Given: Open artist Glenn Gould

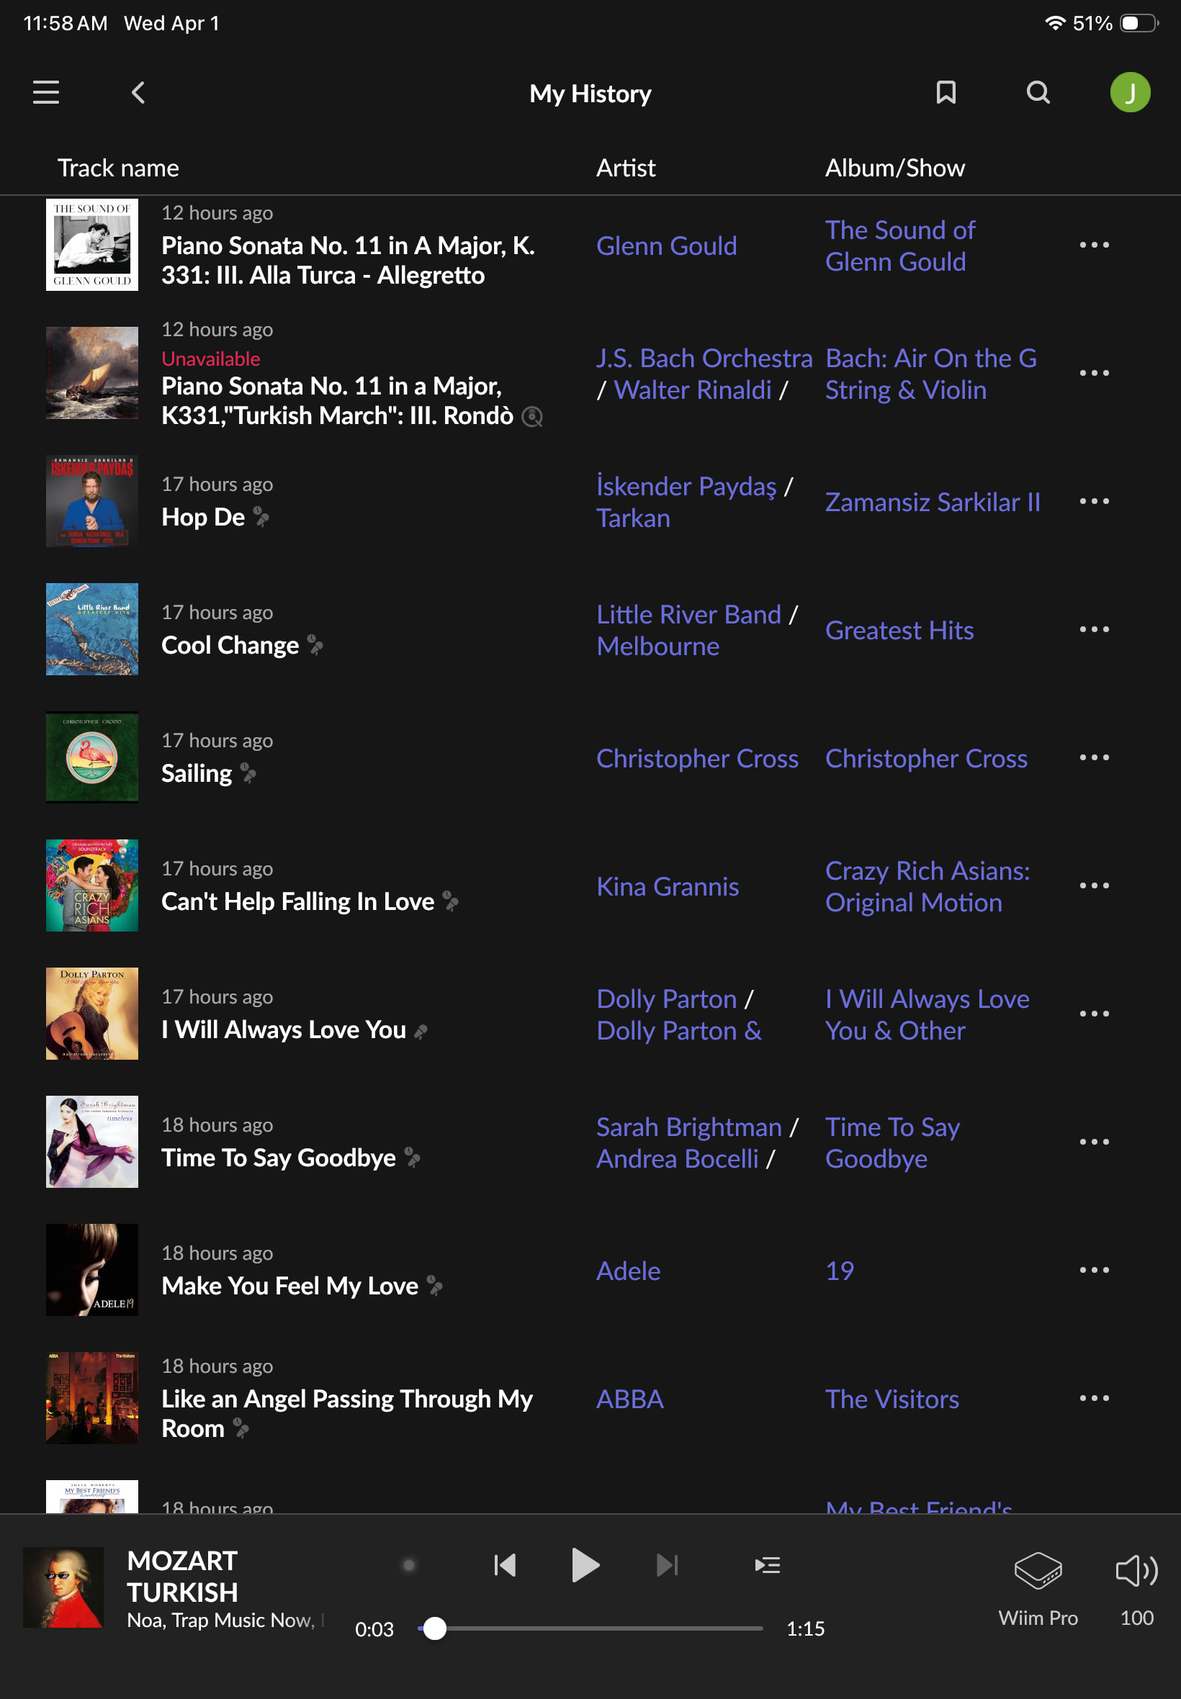Looking at the screenshot, I should tap(666, 245).
